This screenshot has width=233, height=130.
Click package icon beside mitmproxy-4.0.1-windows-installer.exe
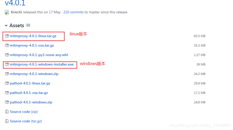click(x=7, y=64)
